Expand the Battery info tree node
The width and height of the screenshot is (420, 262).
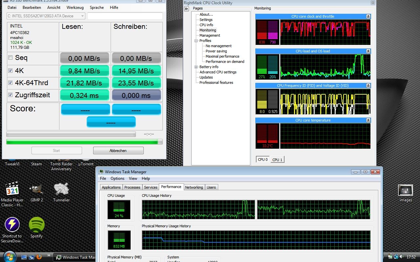[x=196, y=67]
